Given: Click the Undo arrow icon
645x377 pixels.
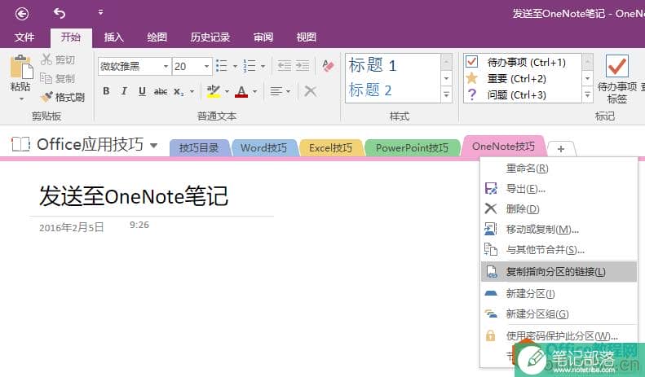Looking at the screenshot, I should click(x=60, y=14).
